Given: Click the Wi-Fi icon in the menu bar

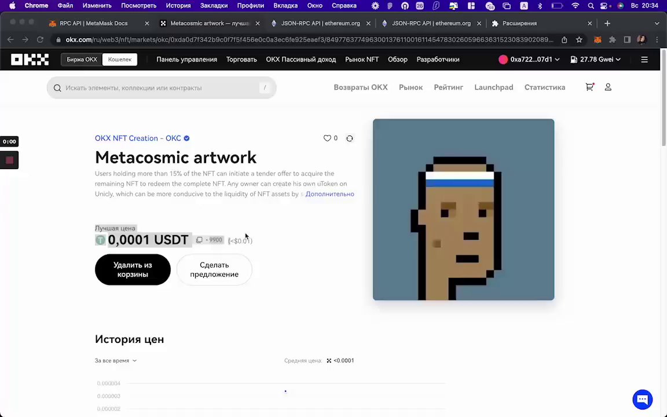Looking at the screenshot, I should pyautogui.click(x=575, y=6).
